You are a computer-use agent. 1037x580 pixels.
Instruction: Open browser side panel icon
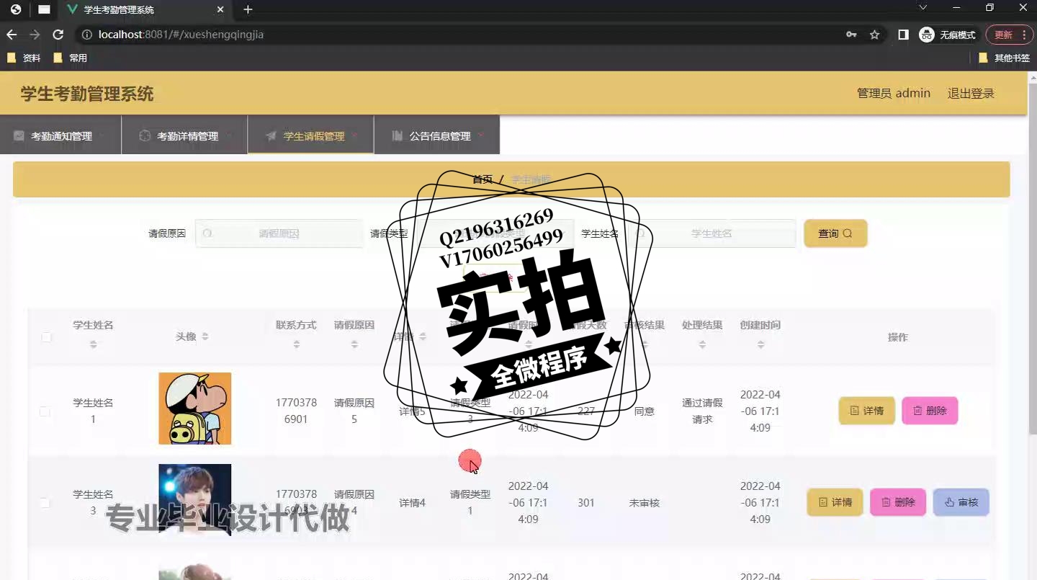click(903, 35)
